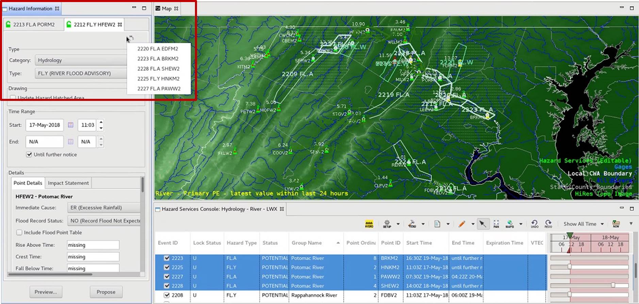Expand the product document dropdown arrow
The height and width of the screenshot is (304, 639).
(448, 224)
